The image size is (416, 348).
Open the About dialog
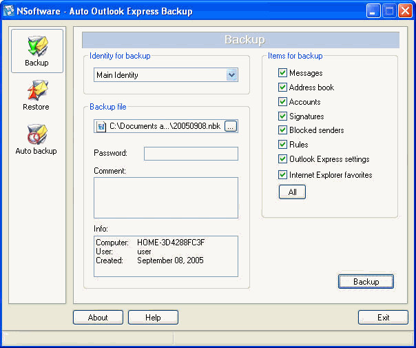tap(98, 317)
